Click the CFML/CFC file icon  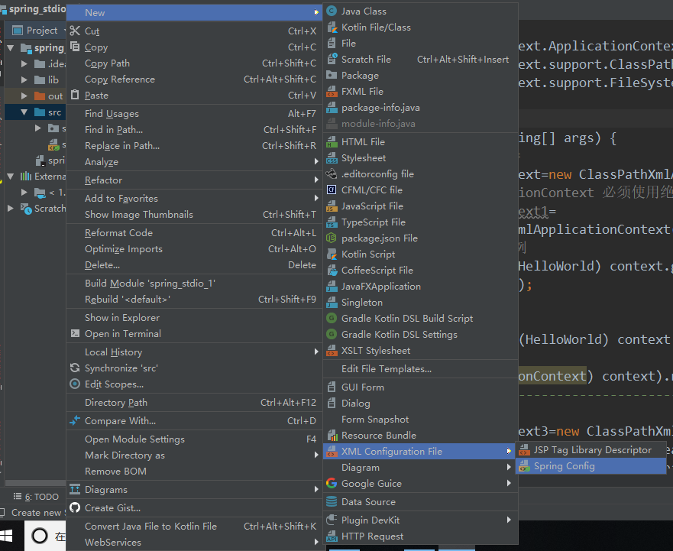pyautogui.click(x=332, y=190)
